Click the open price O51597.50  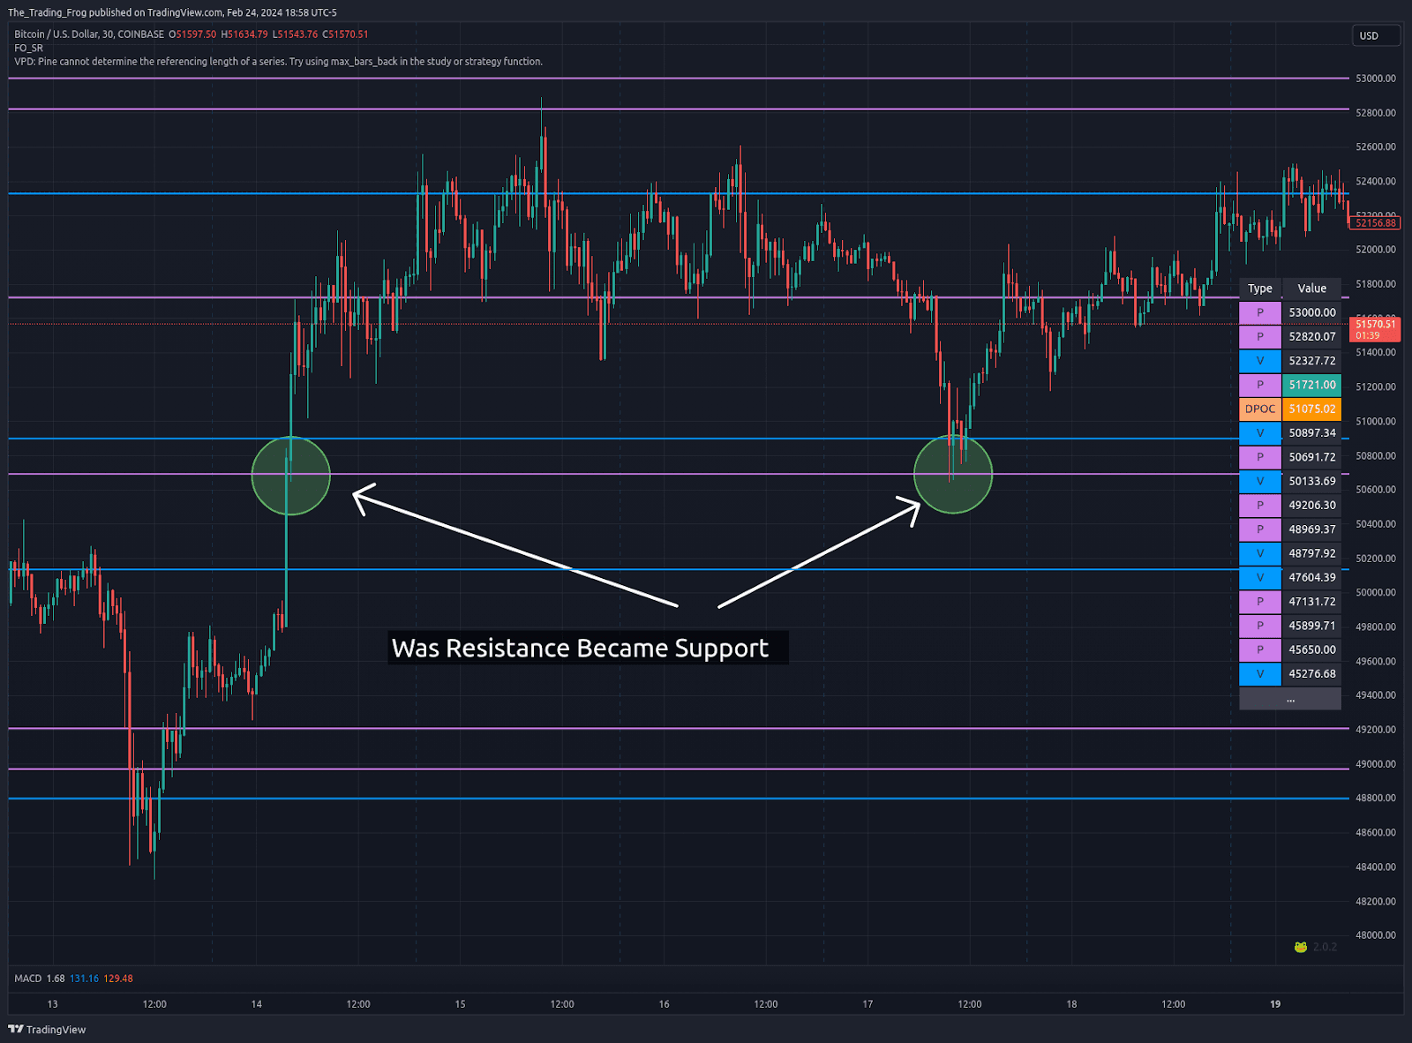tap(192, 34)
